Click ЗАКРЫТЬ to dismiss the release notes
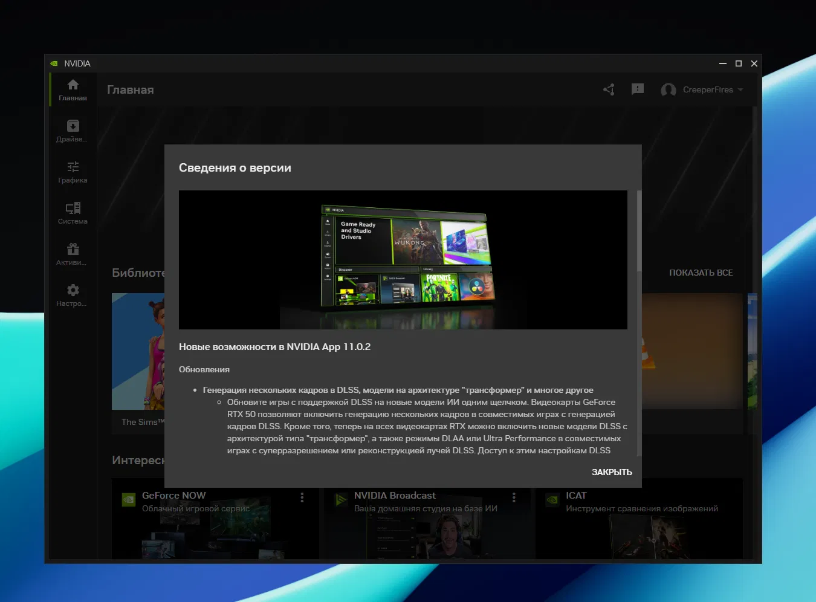 coord(612,472)
